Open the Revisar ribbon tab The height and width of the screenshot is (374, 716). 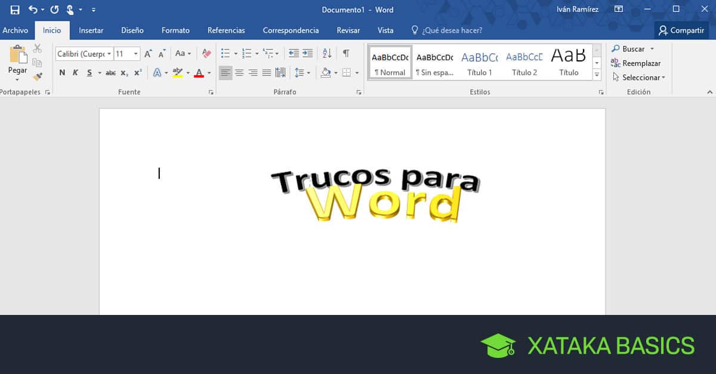pos(348,30)
